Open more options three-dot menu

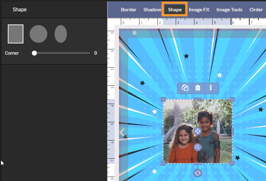[210, 88]
